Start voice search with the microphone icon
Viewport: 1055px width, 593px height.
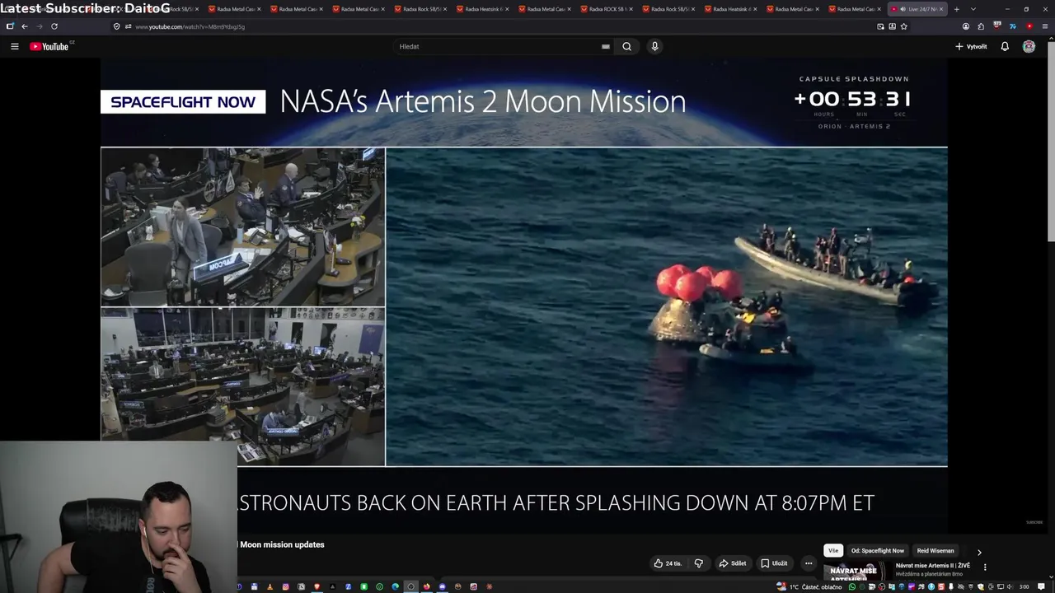pos(654,46)
